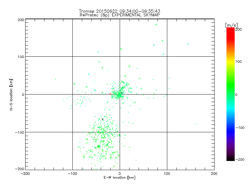Click the black X marker in the southern cluster
252x189 pixels.
(x=103, y=119)
